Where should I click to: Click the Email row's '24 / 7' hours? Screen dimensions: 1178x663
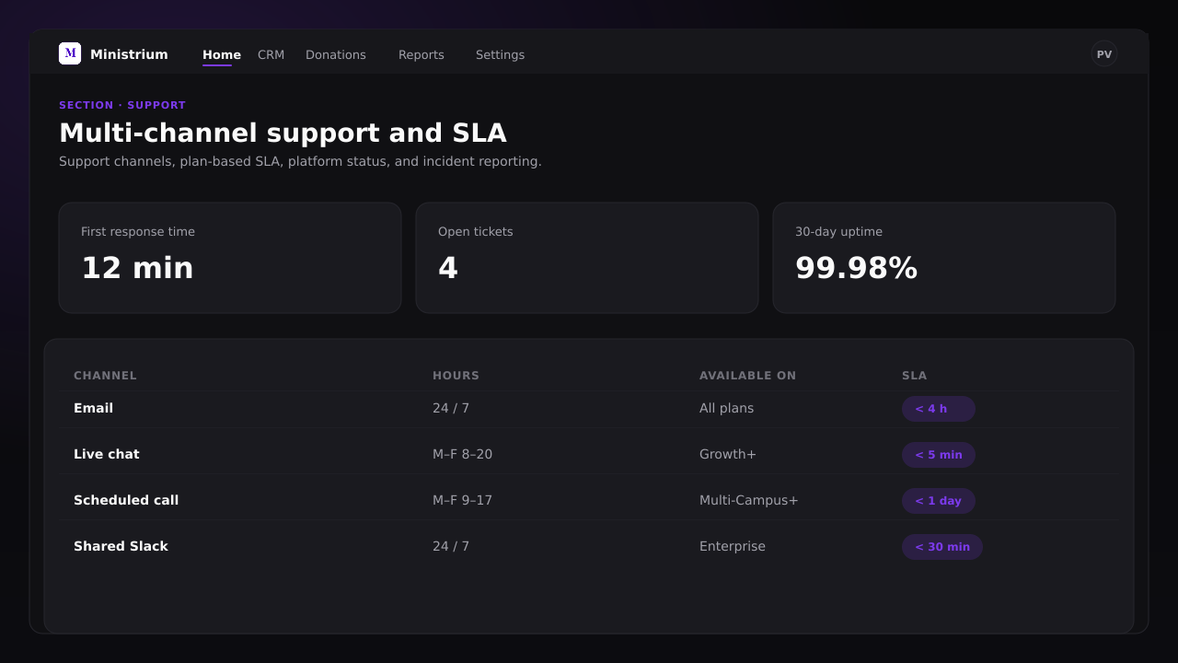tap(451, 408)
